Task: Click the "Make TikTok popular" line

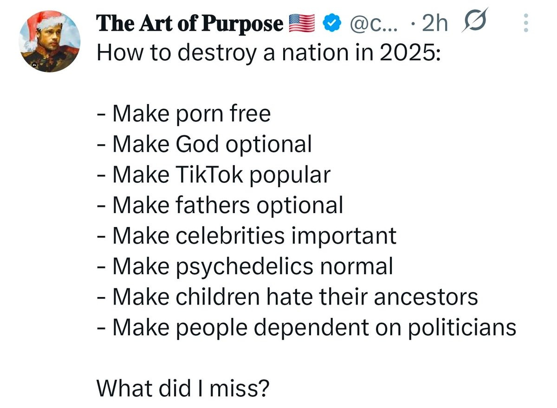Action: 214,175
